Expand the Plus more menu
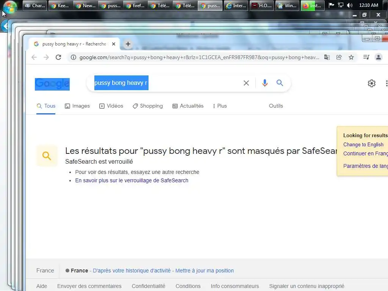This screenshot has width=388, height=291. tap(220, 106)
